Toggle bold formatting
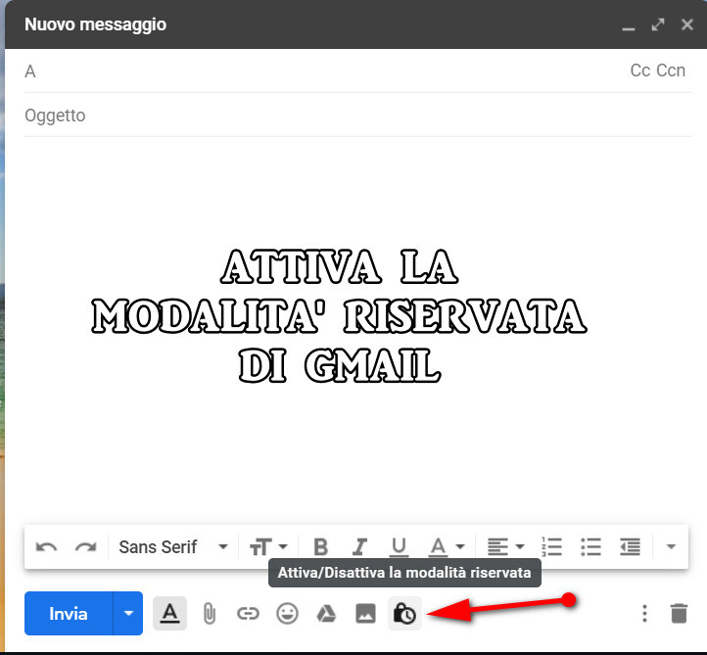This screenshot has height=655, width=707. (320, 546)
